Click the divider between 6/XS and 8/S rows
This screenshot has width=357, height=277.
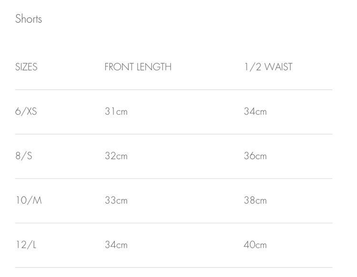[x=174, y=134]
